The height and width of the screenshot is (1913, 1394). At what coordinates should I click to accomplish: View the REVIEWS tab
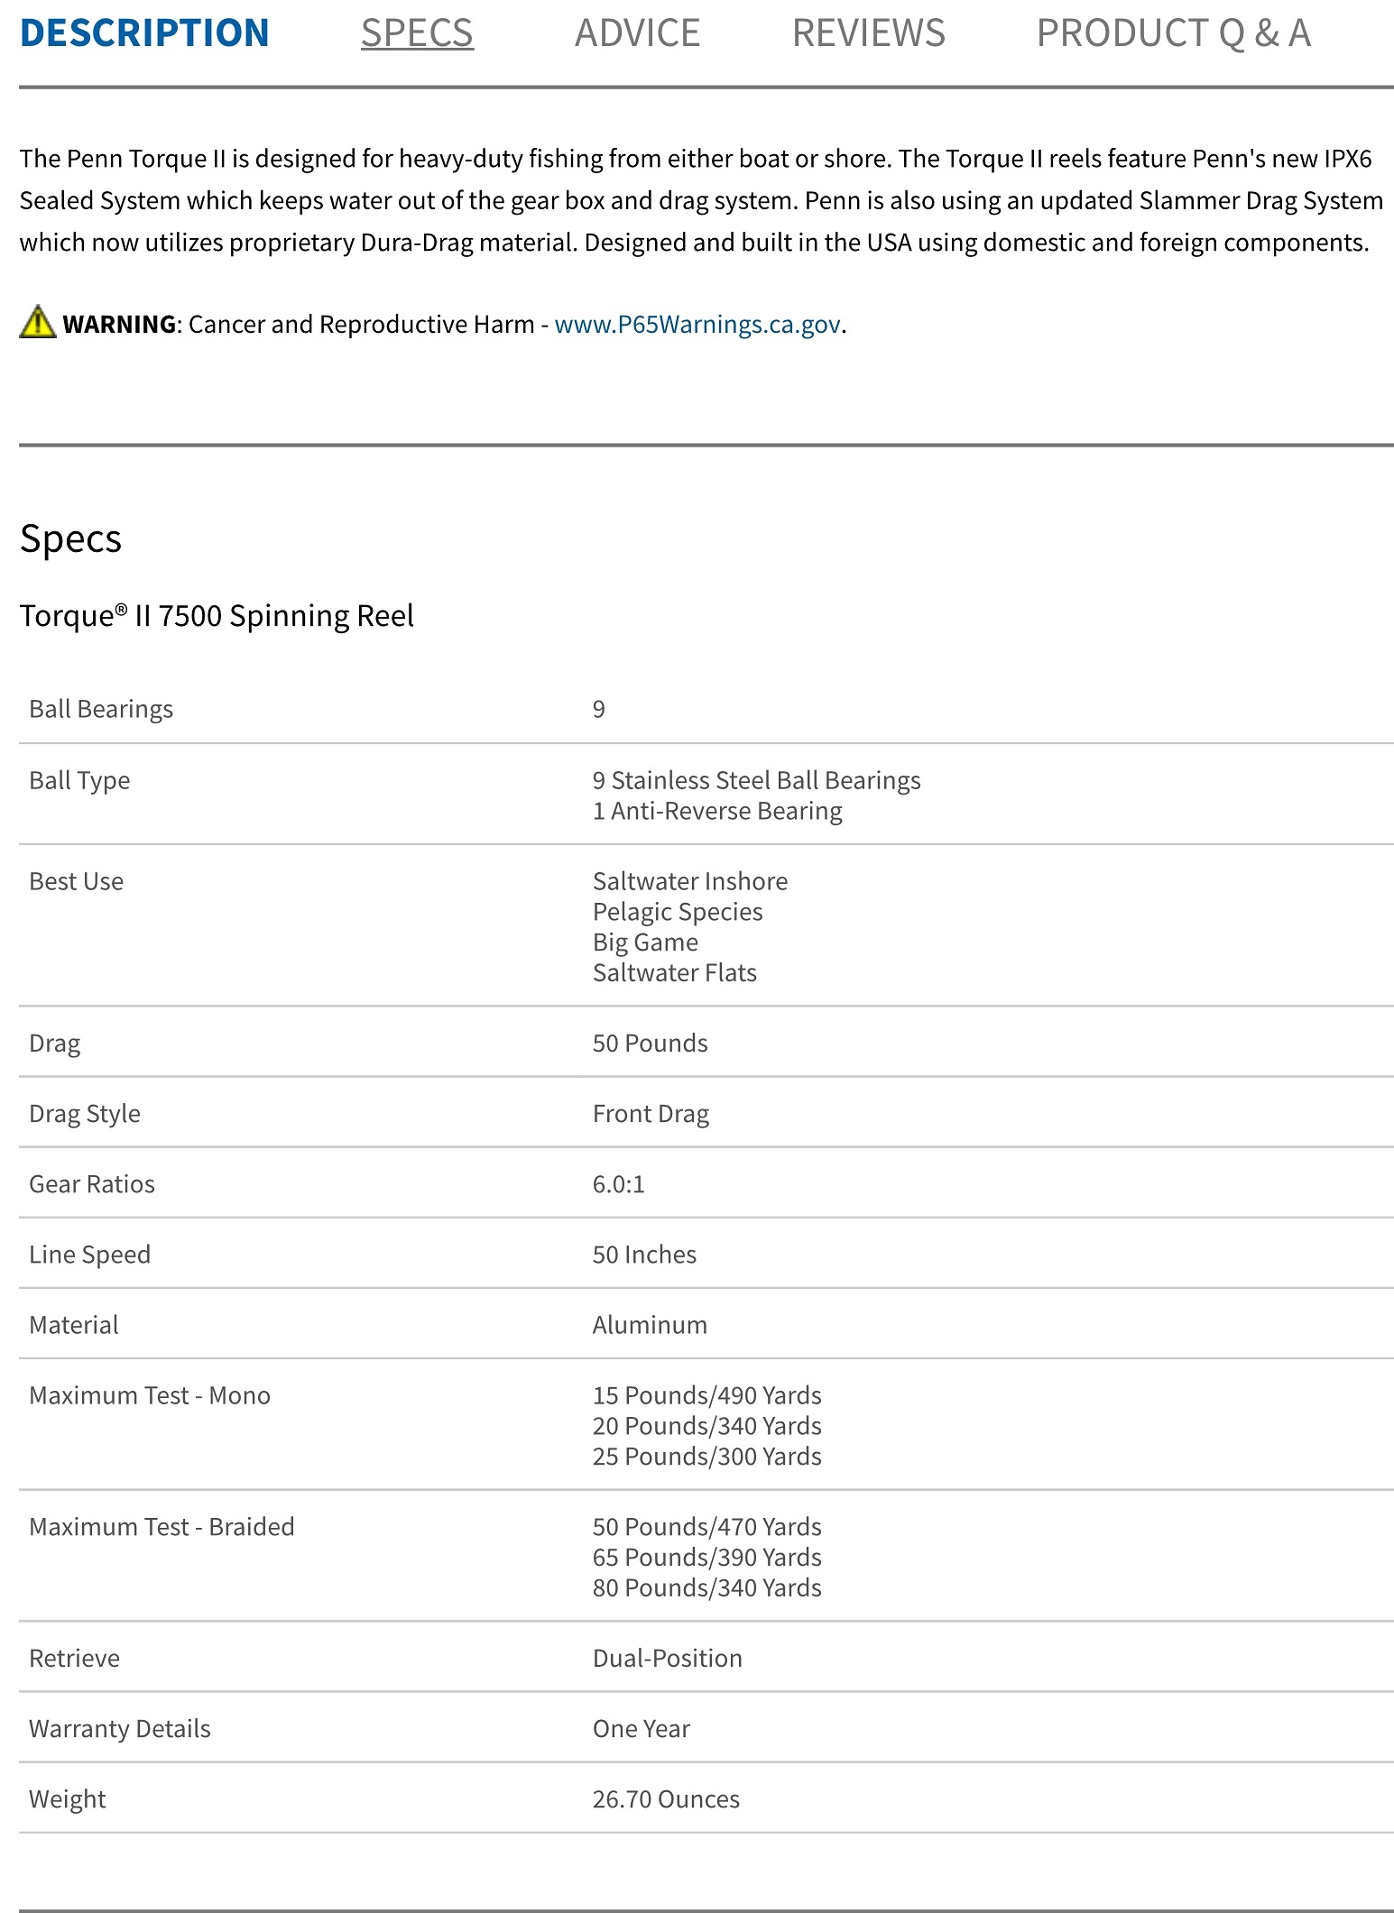(x=869, y=33)
